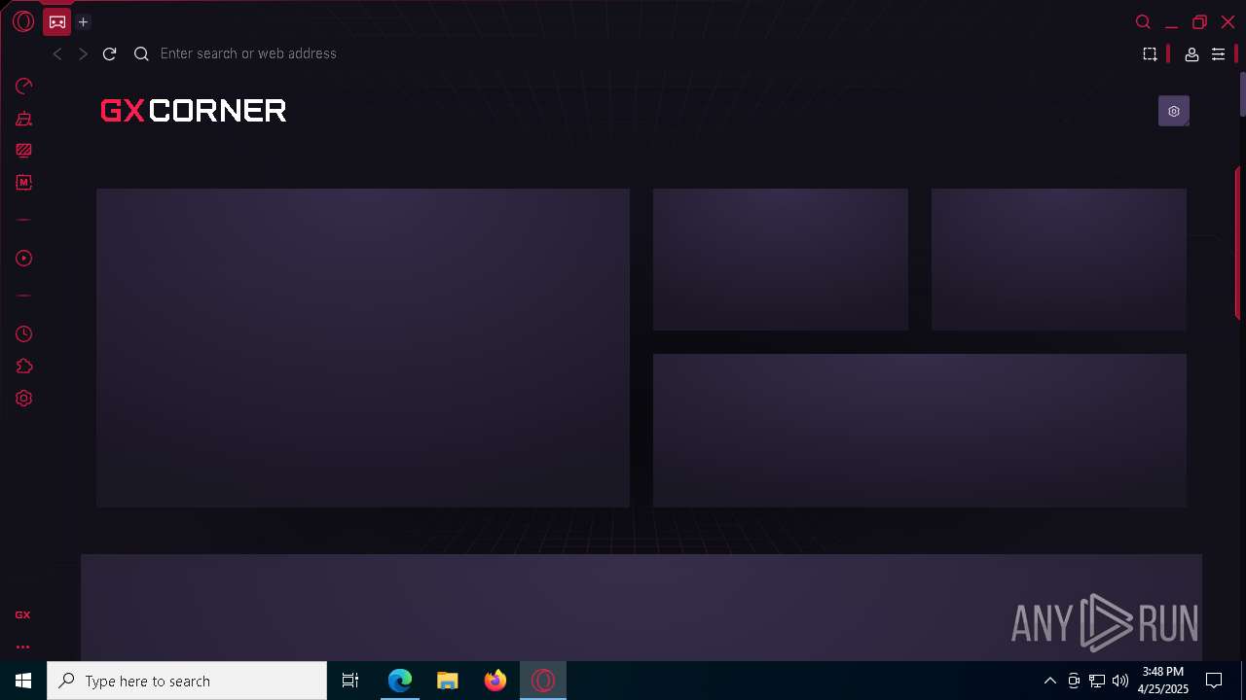Screen dimensions: 1246x700
Task: Open sidebar setup three-dots menu
Action: [22, 647]
